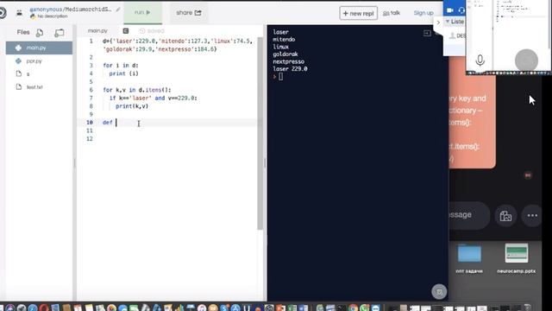Click the editor layout icon beside main.py tab

(126, 31)
